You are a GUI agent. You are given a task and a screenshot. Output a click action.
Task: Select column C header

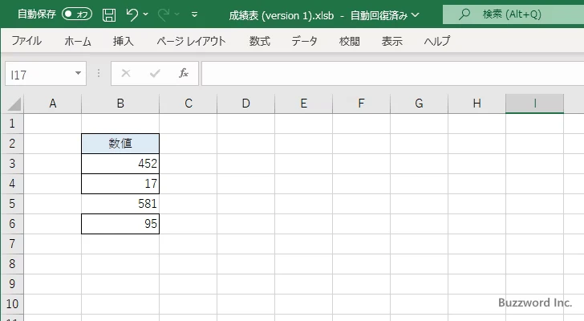[x=188, y=104]
